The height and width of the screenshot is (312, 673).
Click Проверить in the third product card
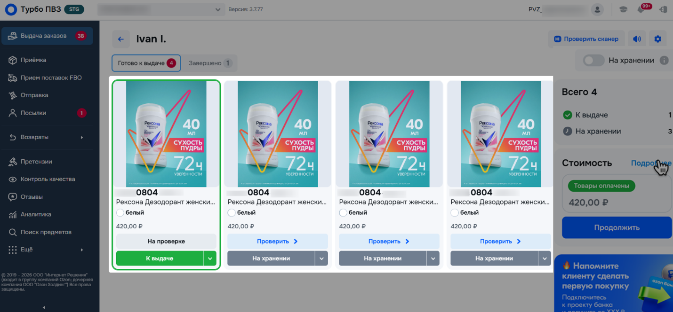coord(389,242)
